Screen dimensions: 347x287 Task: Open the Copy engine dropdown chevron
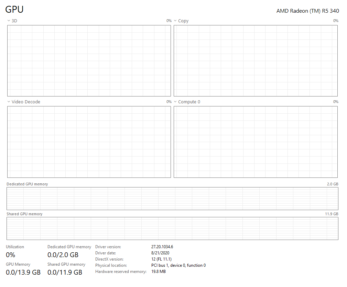[175, 21]
